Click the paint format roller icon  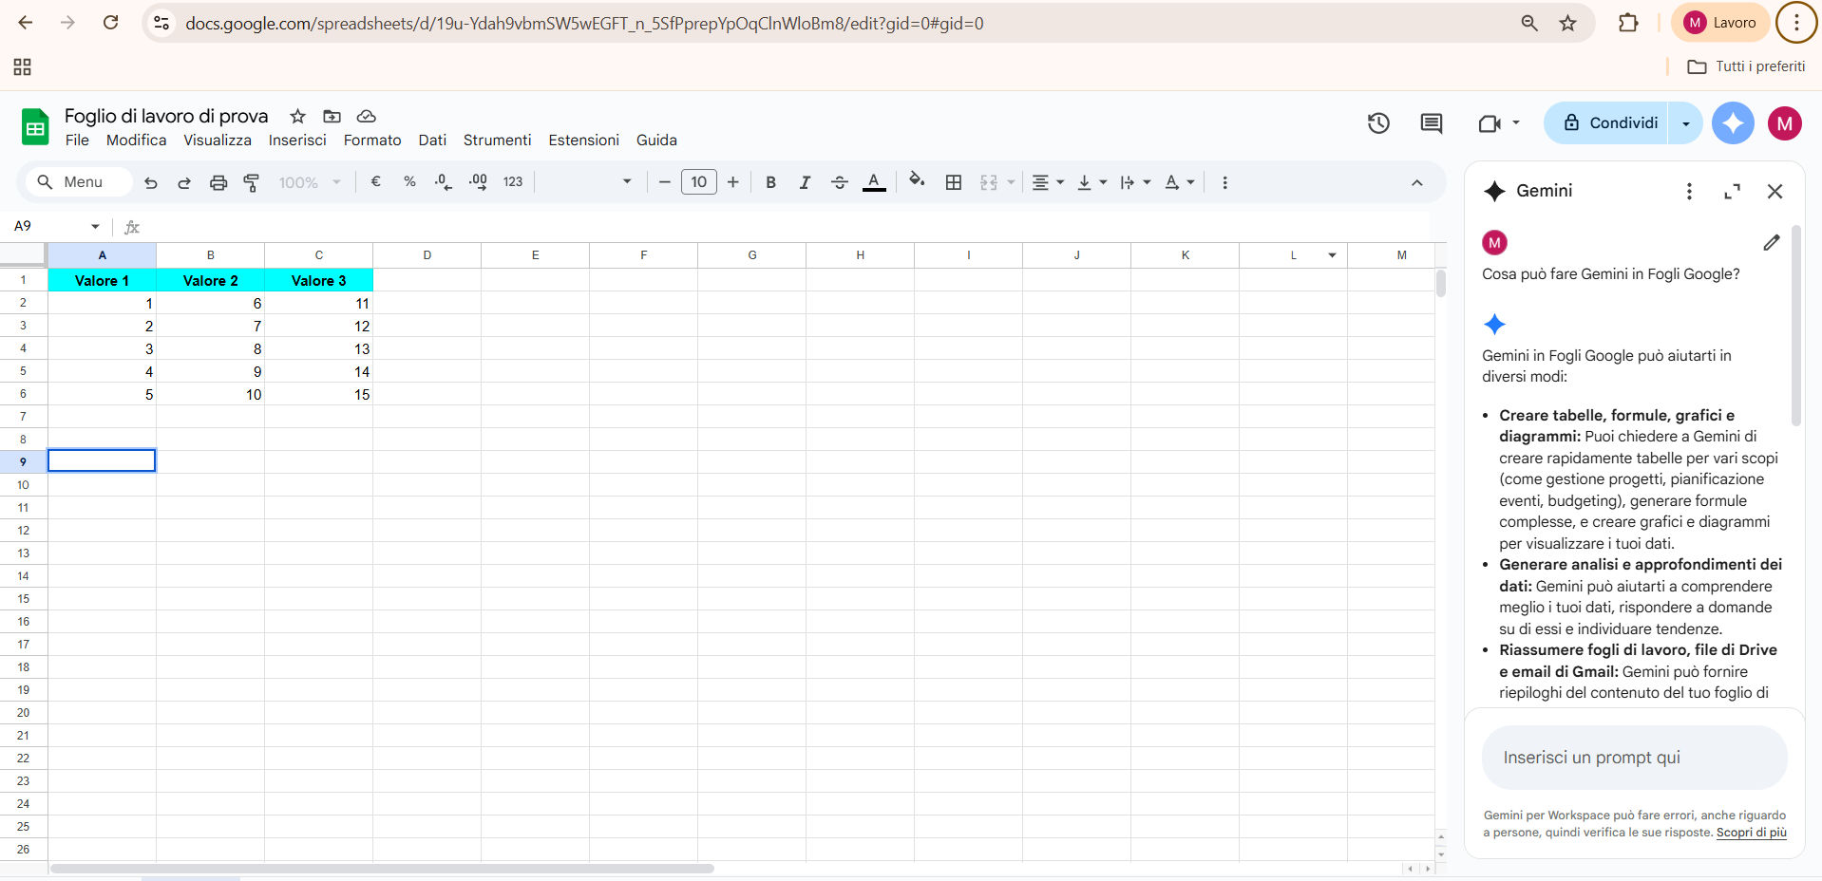click(x=252, y=182)
